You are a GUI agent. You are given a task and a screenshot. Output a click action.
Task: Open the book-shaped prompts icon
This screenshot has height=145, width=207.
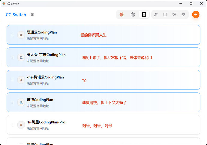[165, 14]
